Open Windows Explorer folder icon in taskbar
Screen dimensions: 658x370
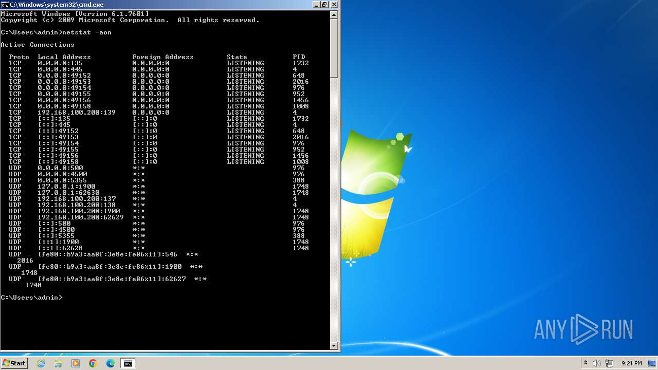pyautogui.click(x=58, y=363)
